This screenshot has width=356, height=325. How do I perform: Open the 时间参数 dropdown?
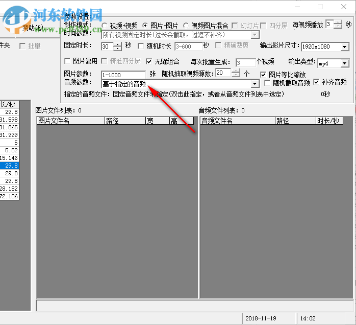pyautogui.click(x=255, y=35)
